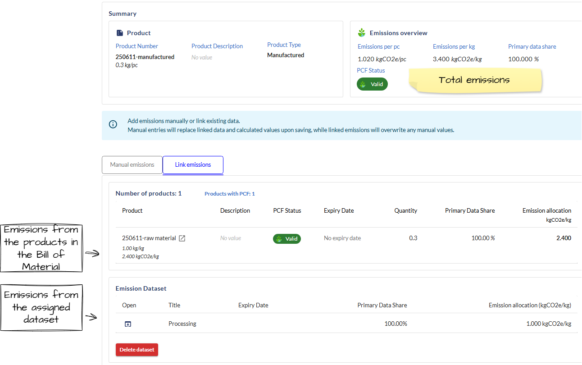The image size is (582, 365).
Task: Click the Product Description No value field
Action: (202, 58)
